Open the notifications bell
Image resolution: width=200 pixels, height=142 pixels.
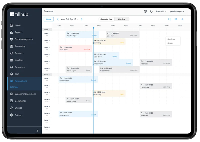point(151,11)
